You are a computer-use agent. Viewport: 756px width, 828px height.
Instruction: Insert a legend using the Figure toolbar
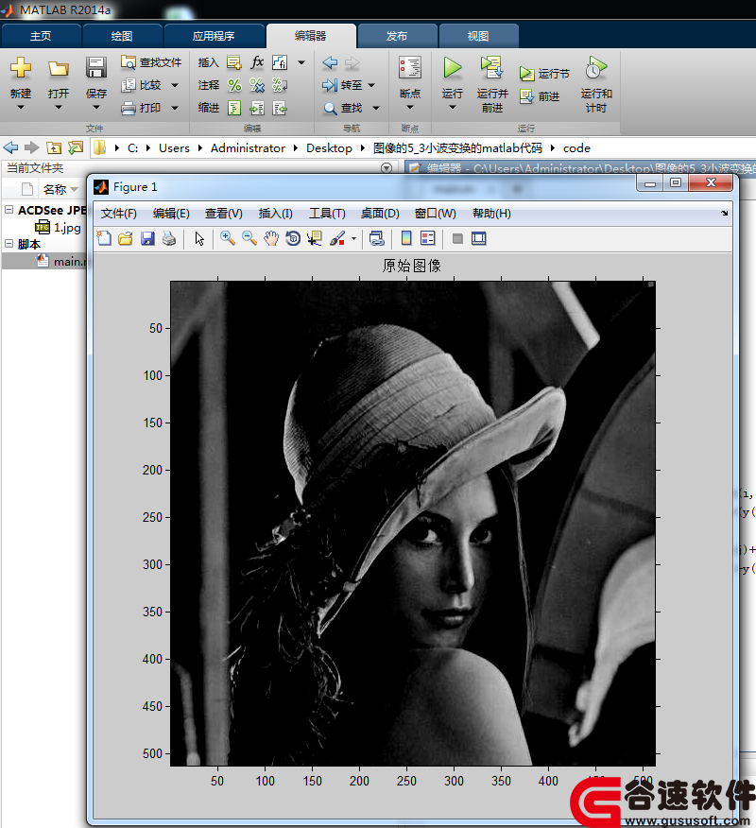[x=428, y=238]
